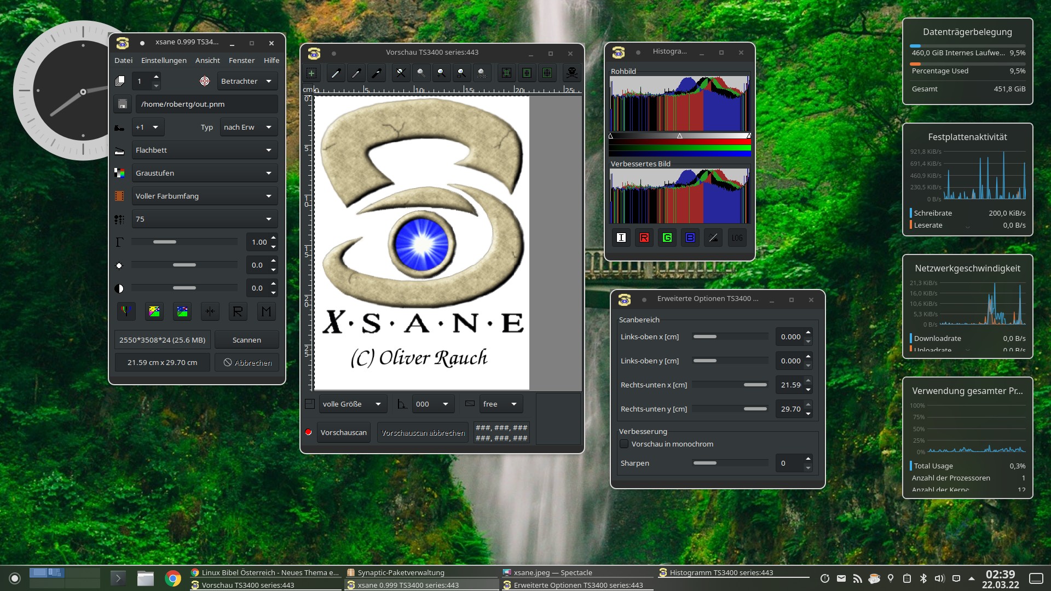Open the Flachbett source dropdown
1051x591 pixels.
[x=205, y=150]
